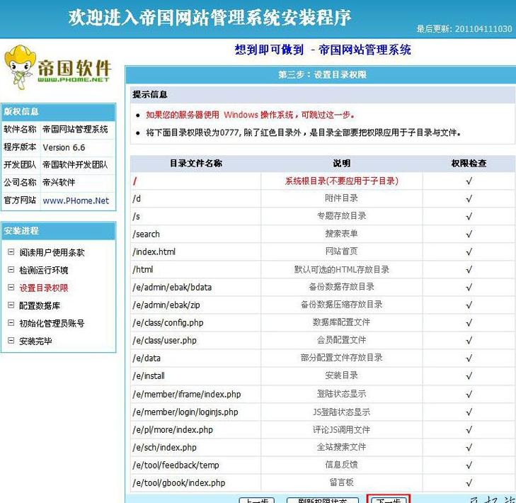Click the box icon beside 初始化管理员账号
The image size is (516, 503).
[x=11, y=323]
